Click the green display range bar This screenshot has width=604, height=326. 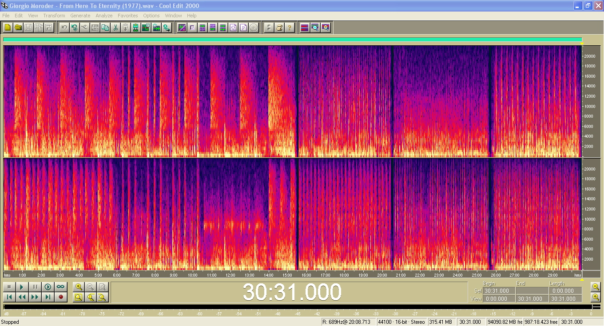(x=292, y=40)
